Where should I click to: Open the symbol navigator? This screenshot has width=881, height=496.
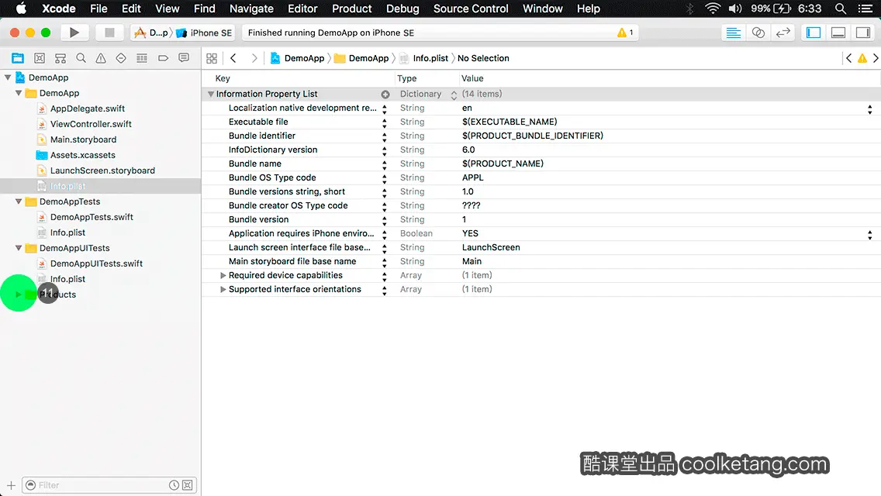click(60, 58)
